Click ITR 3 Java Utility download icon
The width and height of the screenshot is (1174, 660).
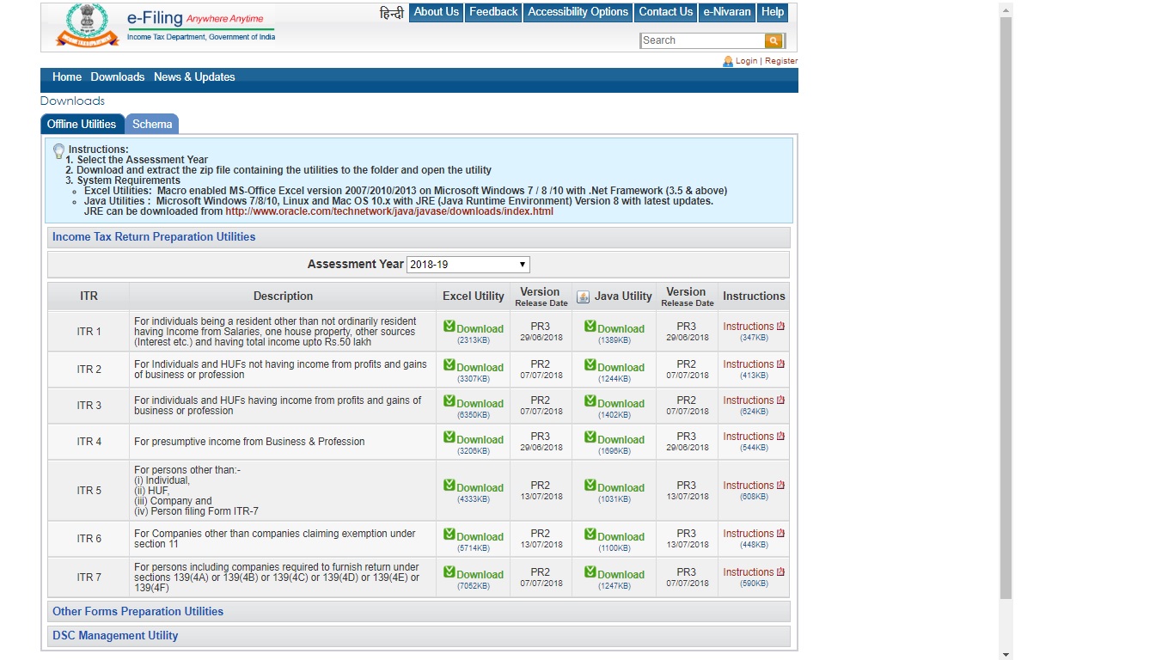[x=590, y=401]
